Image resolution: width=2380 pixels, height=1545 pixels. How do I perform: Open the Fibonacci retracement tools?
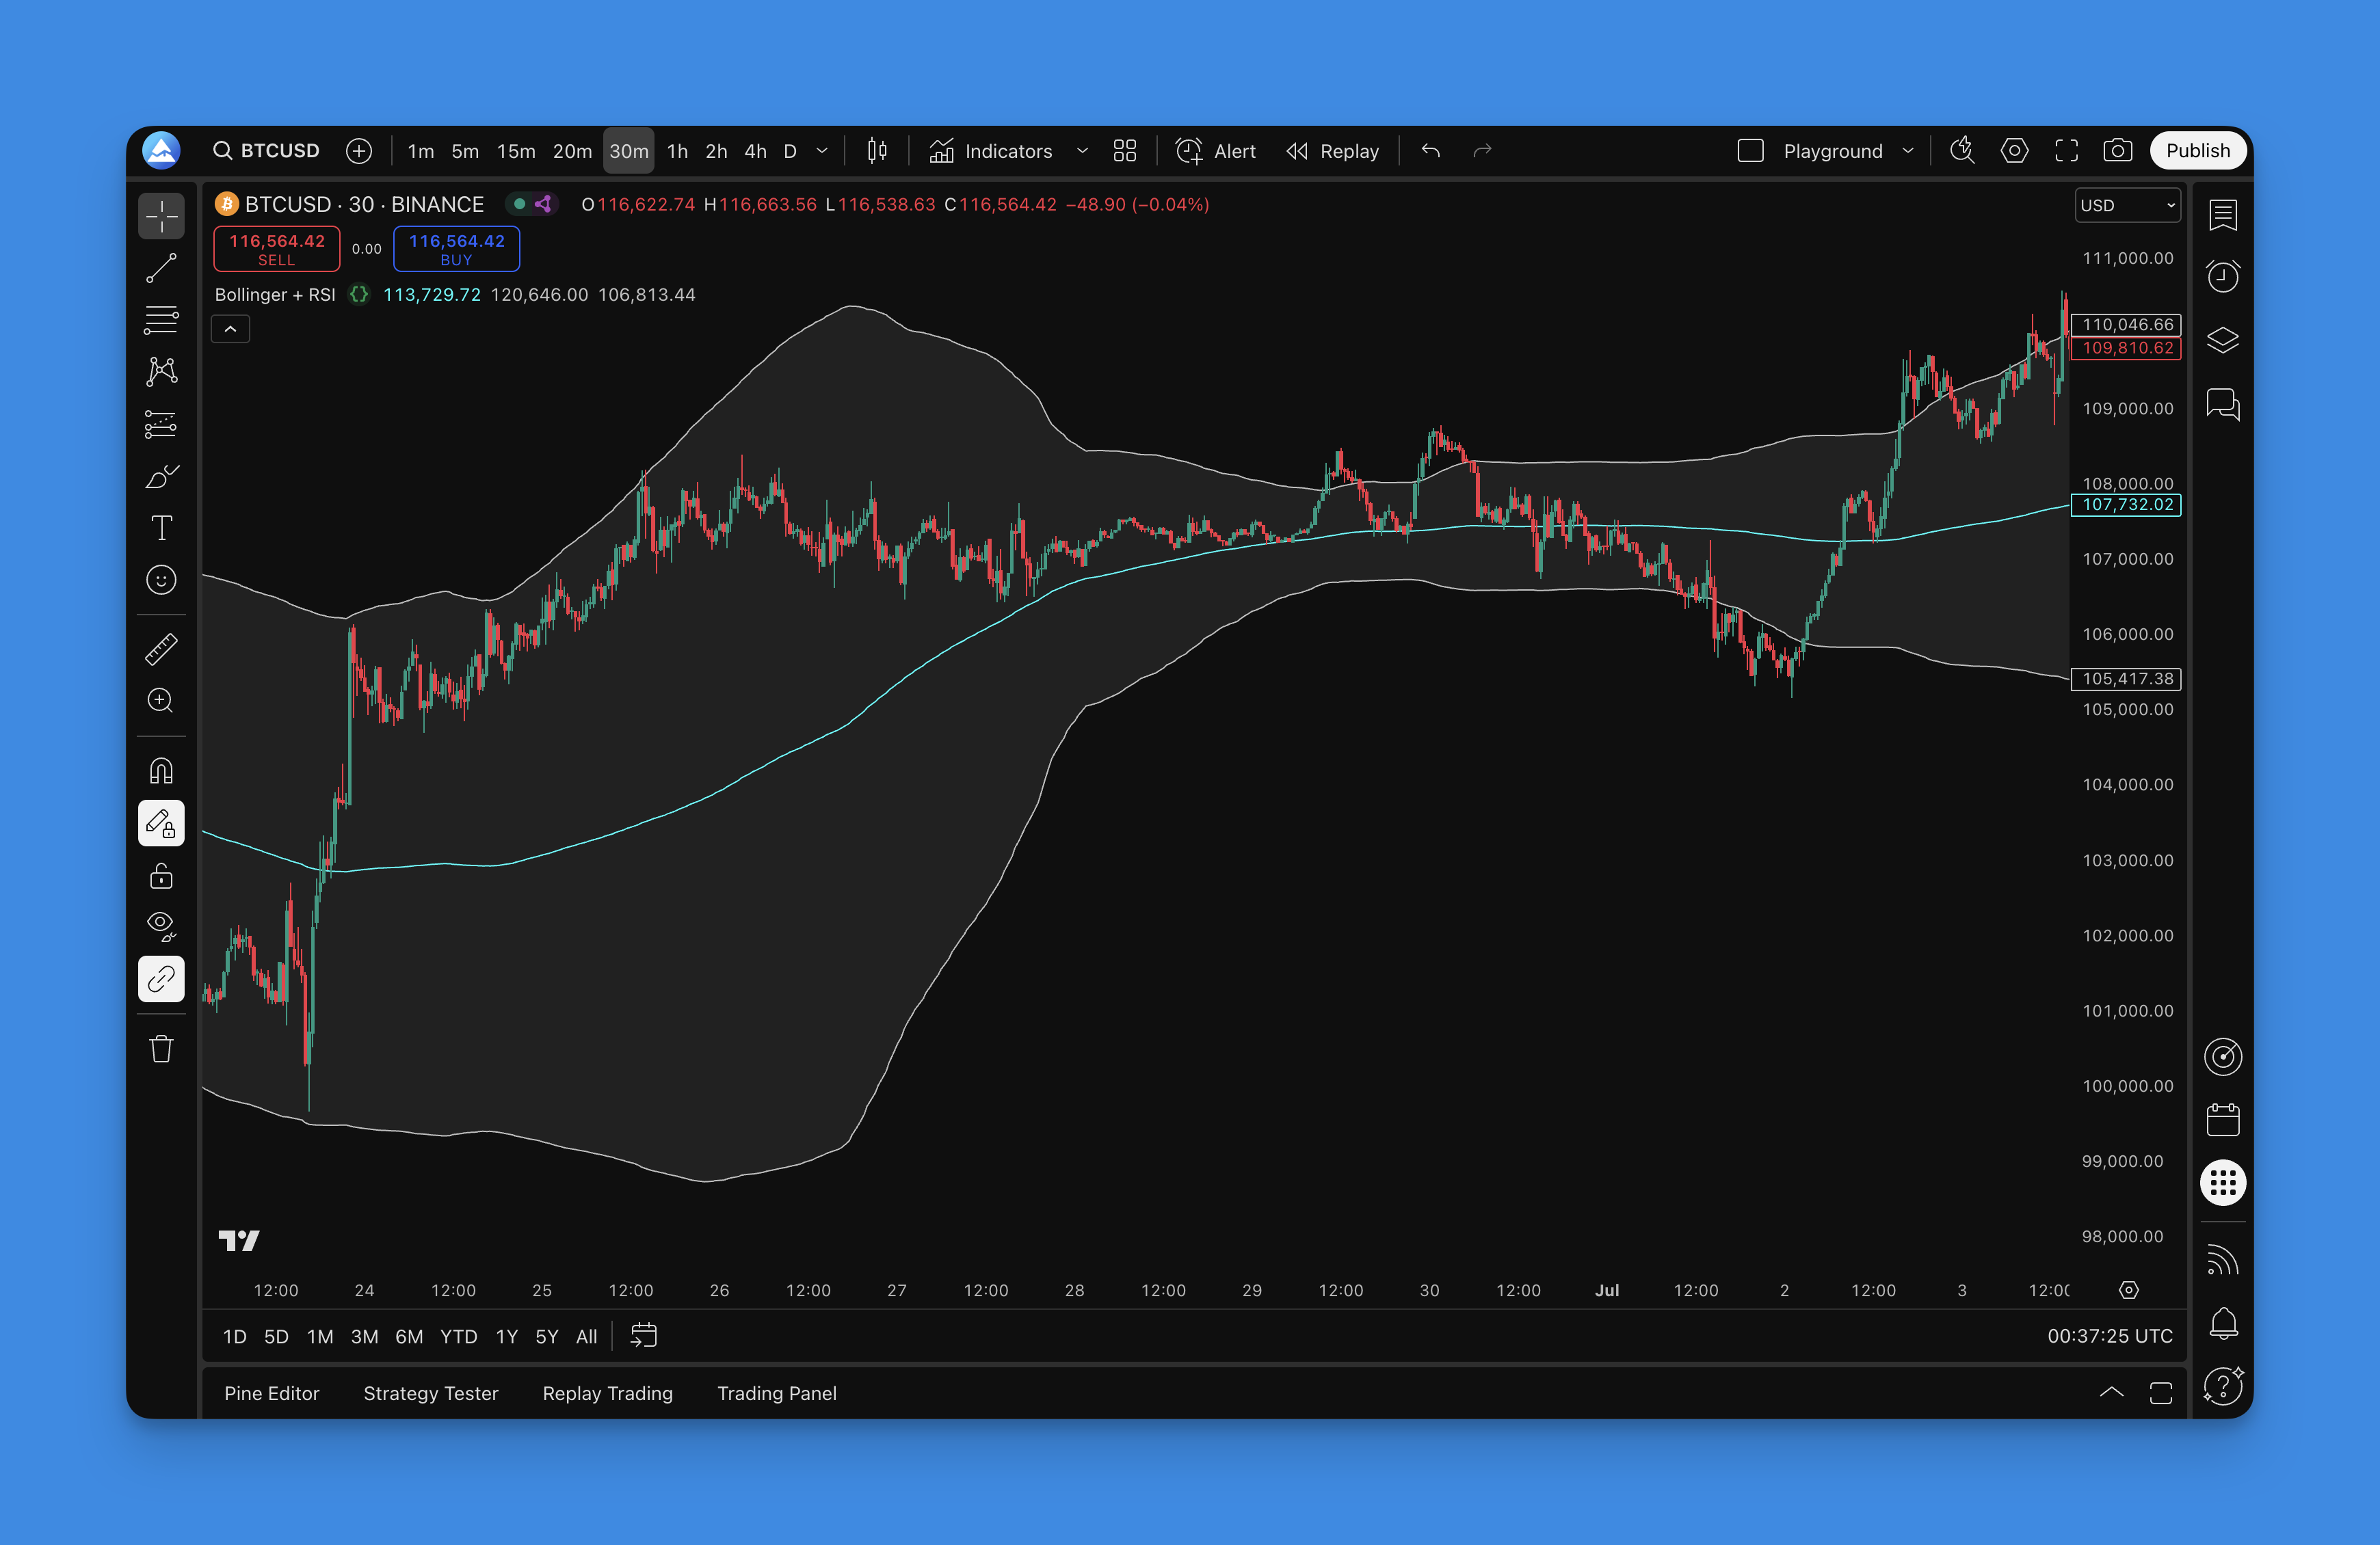[161, 320]
